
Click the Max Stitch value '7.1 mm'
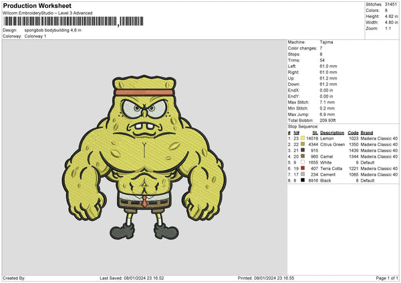[x=327, y=102]
